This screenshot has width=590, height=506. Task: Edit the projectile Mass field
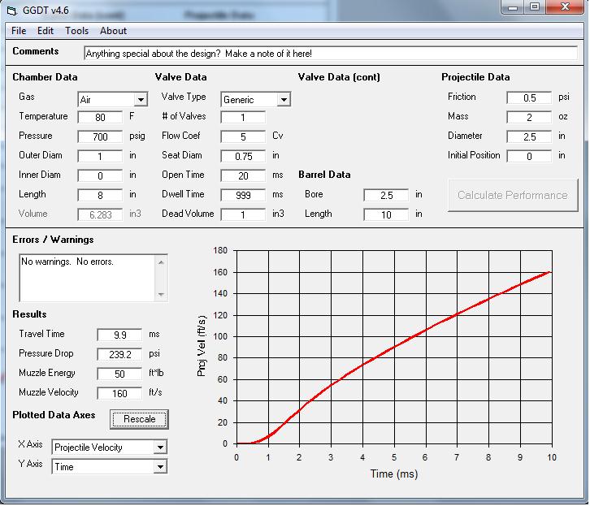[x=528, y=117]
